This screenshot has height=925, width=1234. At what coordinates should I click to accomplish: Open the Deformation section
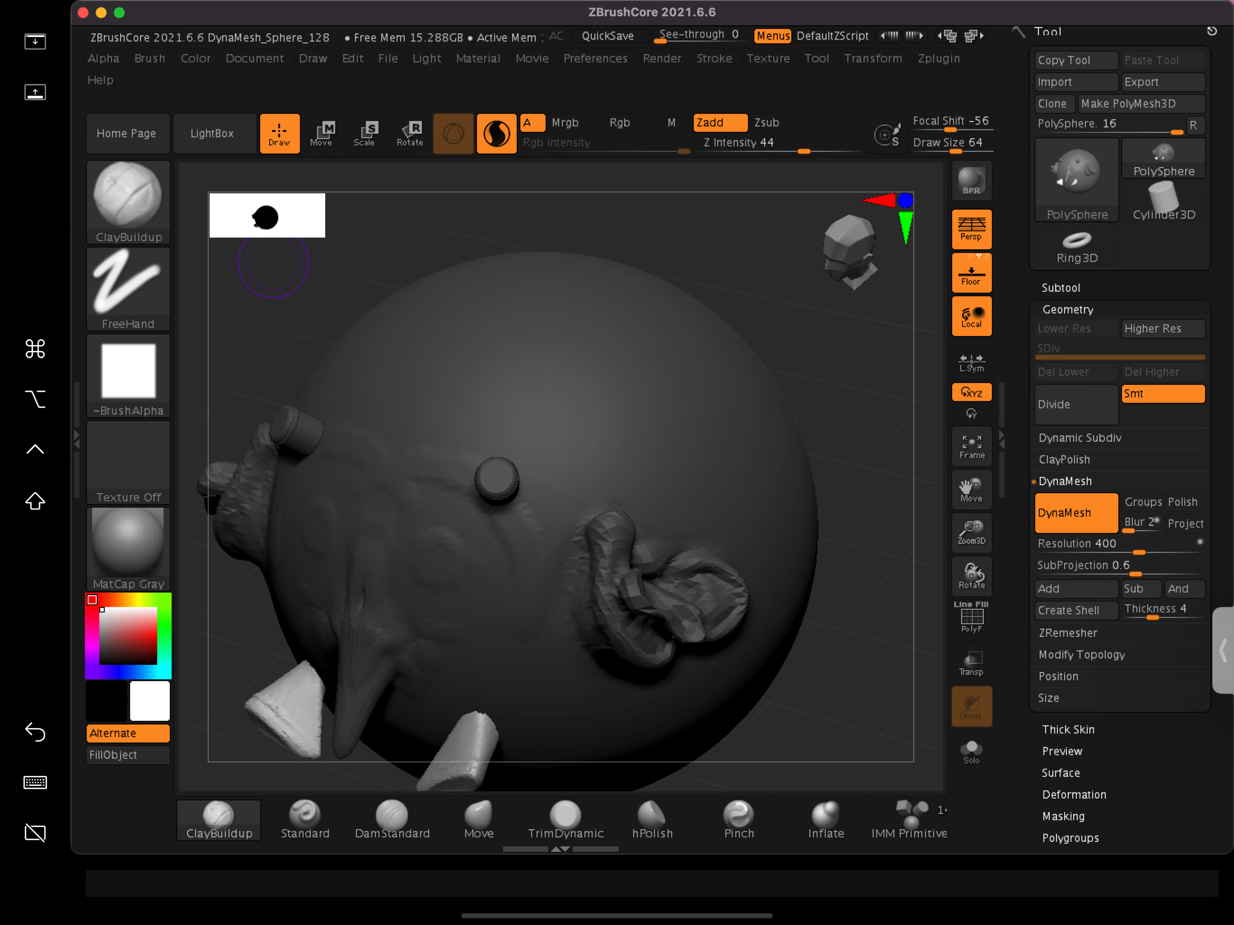pos(1074,795)
